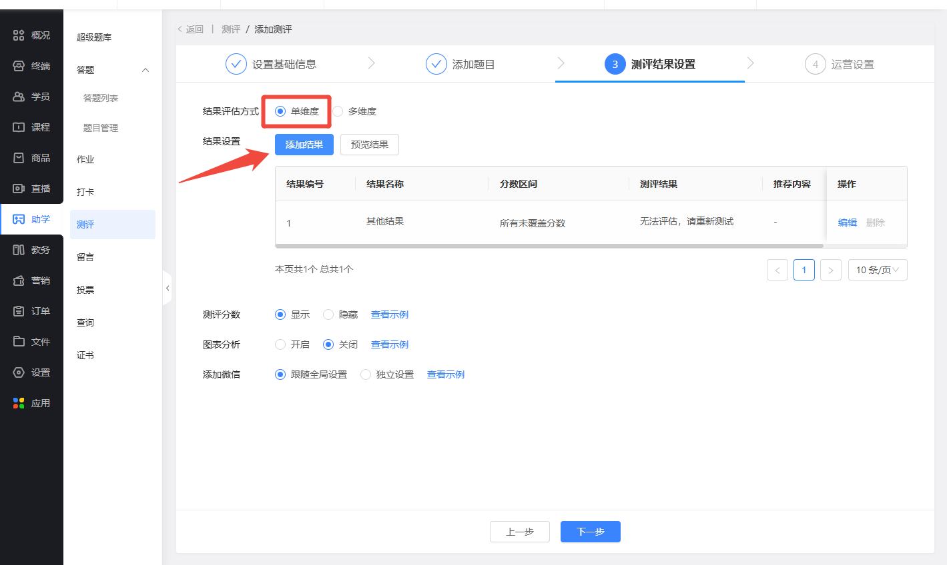Click the 营销 marketing sidebar icon

click(x=19, y=281)
